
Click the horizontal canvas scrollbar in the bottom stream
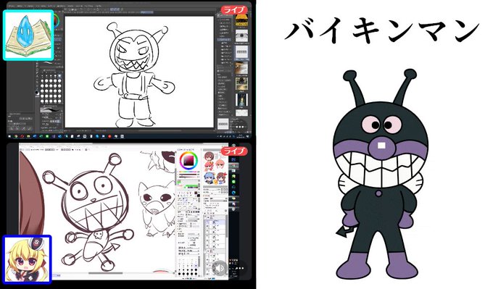click(106, 273)
